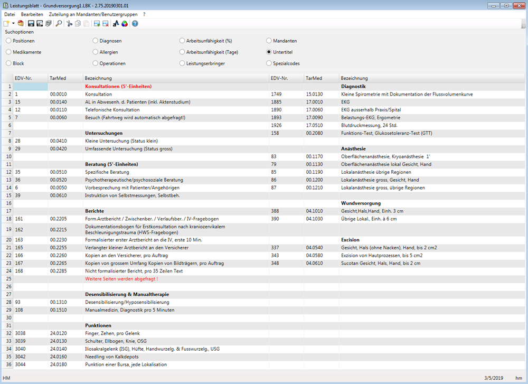Viewport: 528px width, 384px height.
Task: Click the Copy toolbar icon
Action: coord(78,24)
